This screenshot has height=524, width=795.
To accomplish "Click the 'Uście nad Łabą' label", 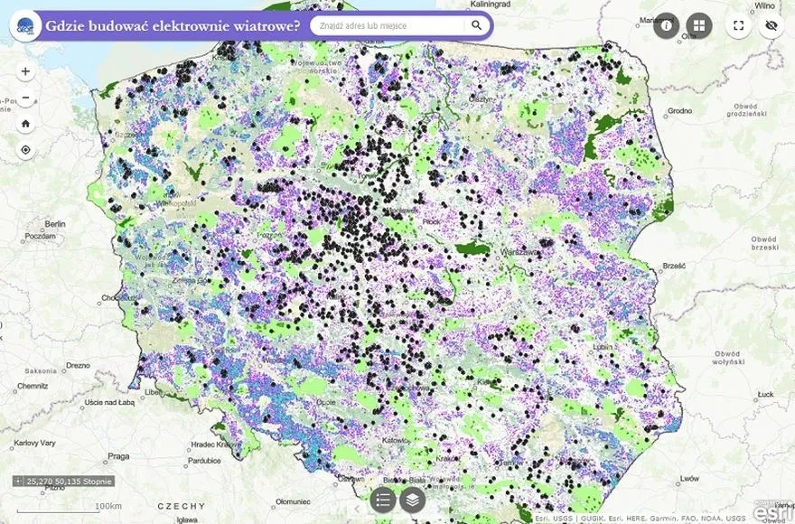I will [109, 402].
